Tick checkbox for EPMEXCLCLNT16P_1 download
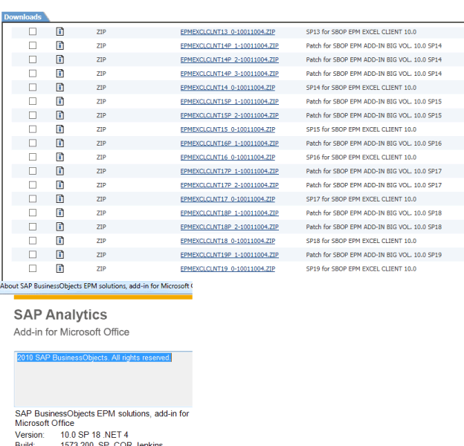Screen dimensions: 464x446 (33, 143)
